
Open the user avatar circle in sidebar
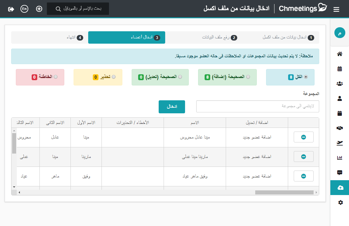point(340,33)
